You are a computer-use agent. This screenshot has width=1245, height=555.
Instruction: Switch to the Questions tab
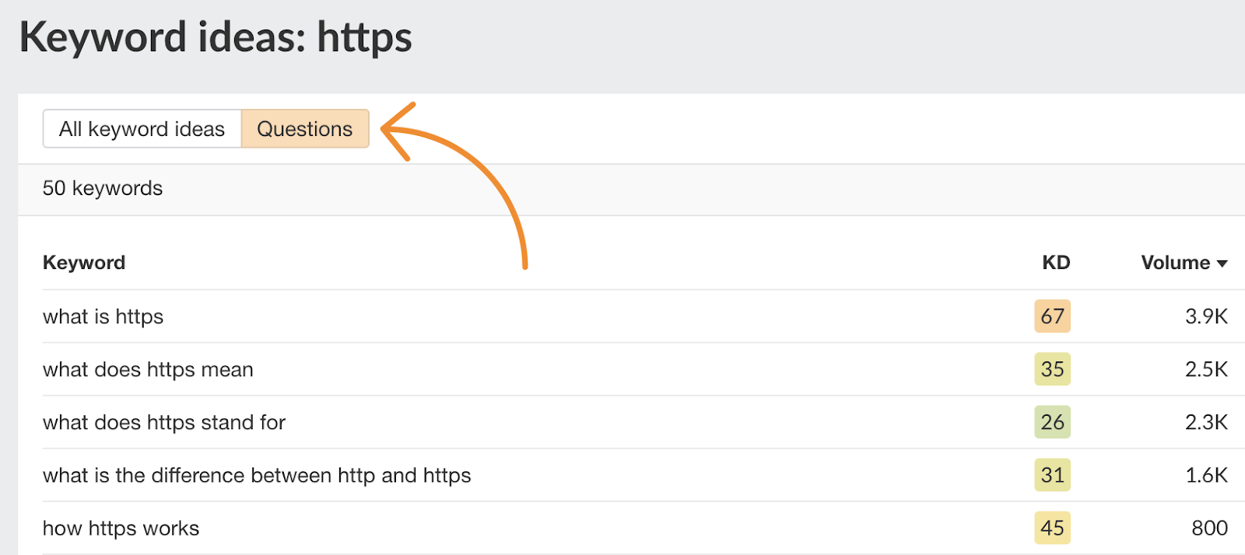pyautogui.click(x=304, y=128)
